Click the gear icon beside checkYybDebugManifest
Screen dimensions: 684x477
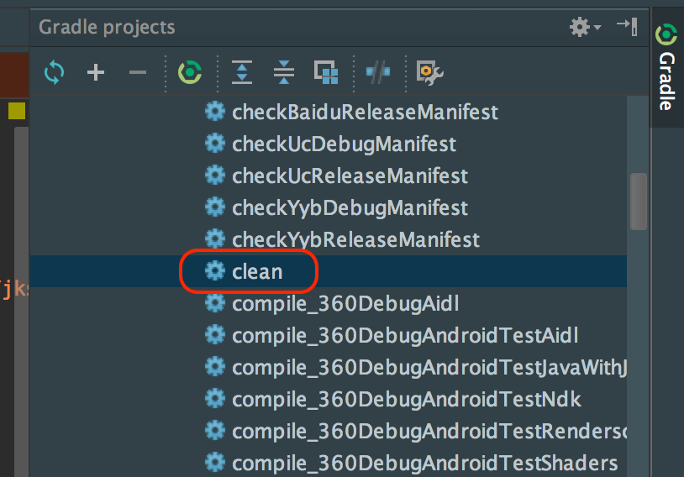216,207
